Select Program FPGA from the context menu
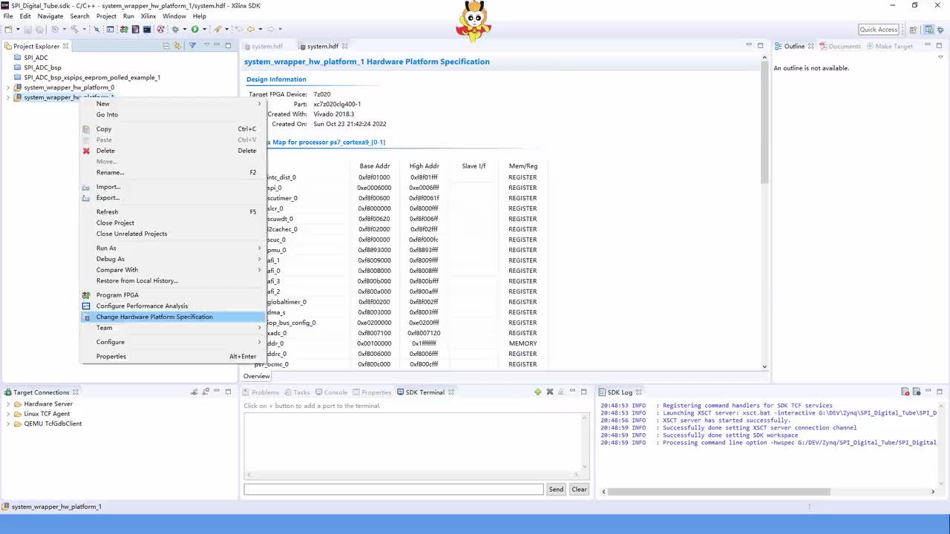Screen dimensions: 950x534 (x=117, y=295)
